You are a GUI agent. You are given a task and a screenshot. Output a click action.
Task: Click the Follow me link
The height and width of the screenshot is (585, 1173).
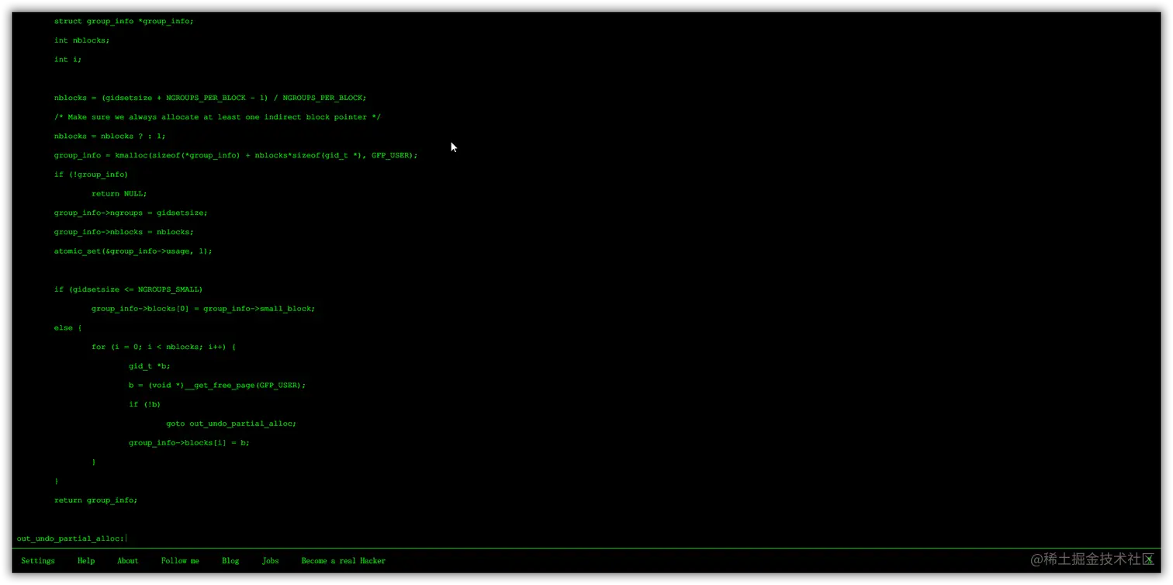tap(180, 561)
